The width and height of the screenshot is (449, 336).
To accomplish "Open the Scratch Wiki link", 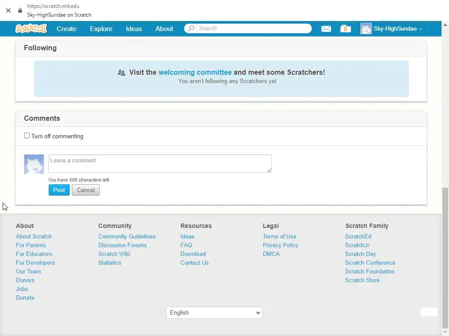I will coord(114,254).
